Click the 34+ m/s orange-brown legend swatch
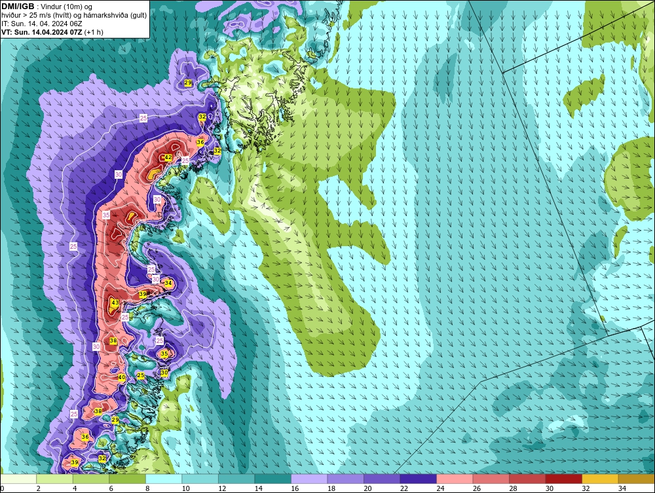 [636, 479]
